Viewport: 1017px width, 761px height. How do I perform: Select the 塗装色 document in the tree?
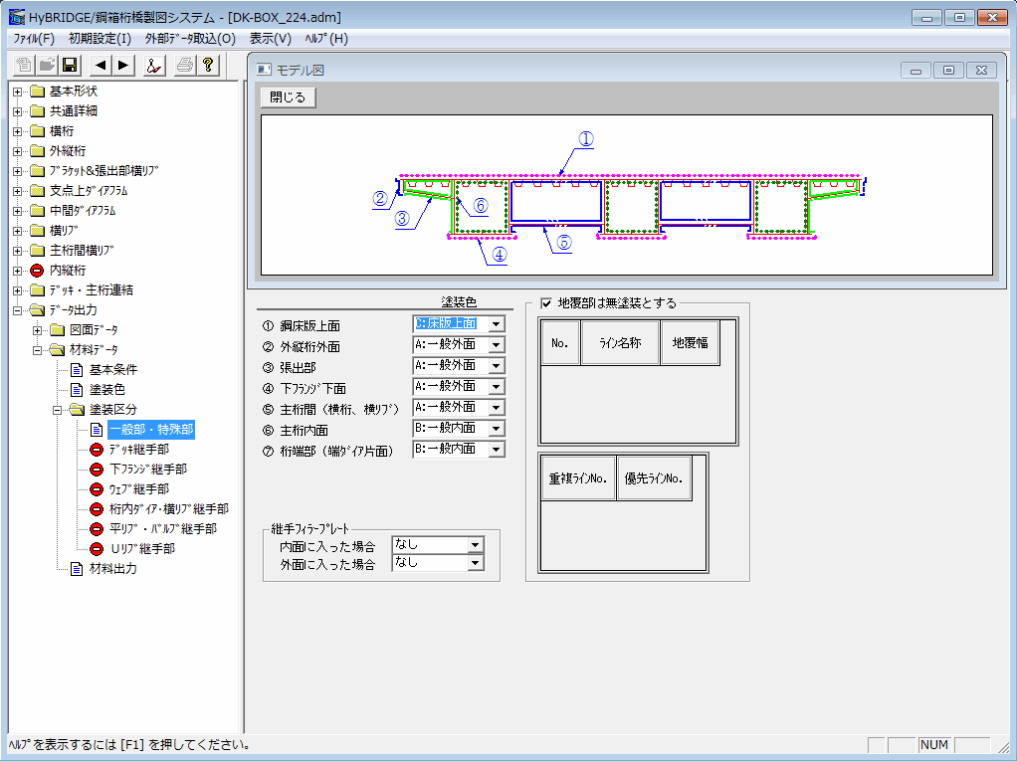pos(106,389)
